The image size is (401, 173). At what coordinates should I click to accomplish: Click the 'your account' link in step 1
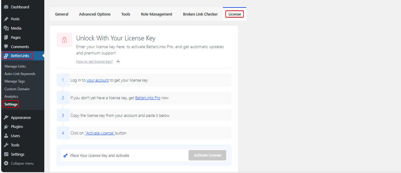pyautogui.click(x=98, y=80)
